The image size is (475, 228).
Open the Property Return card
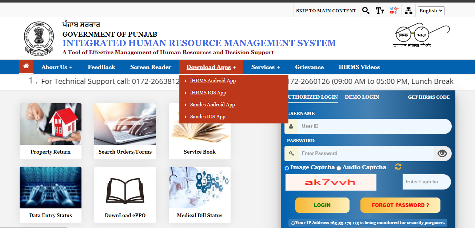pos(51,131)
